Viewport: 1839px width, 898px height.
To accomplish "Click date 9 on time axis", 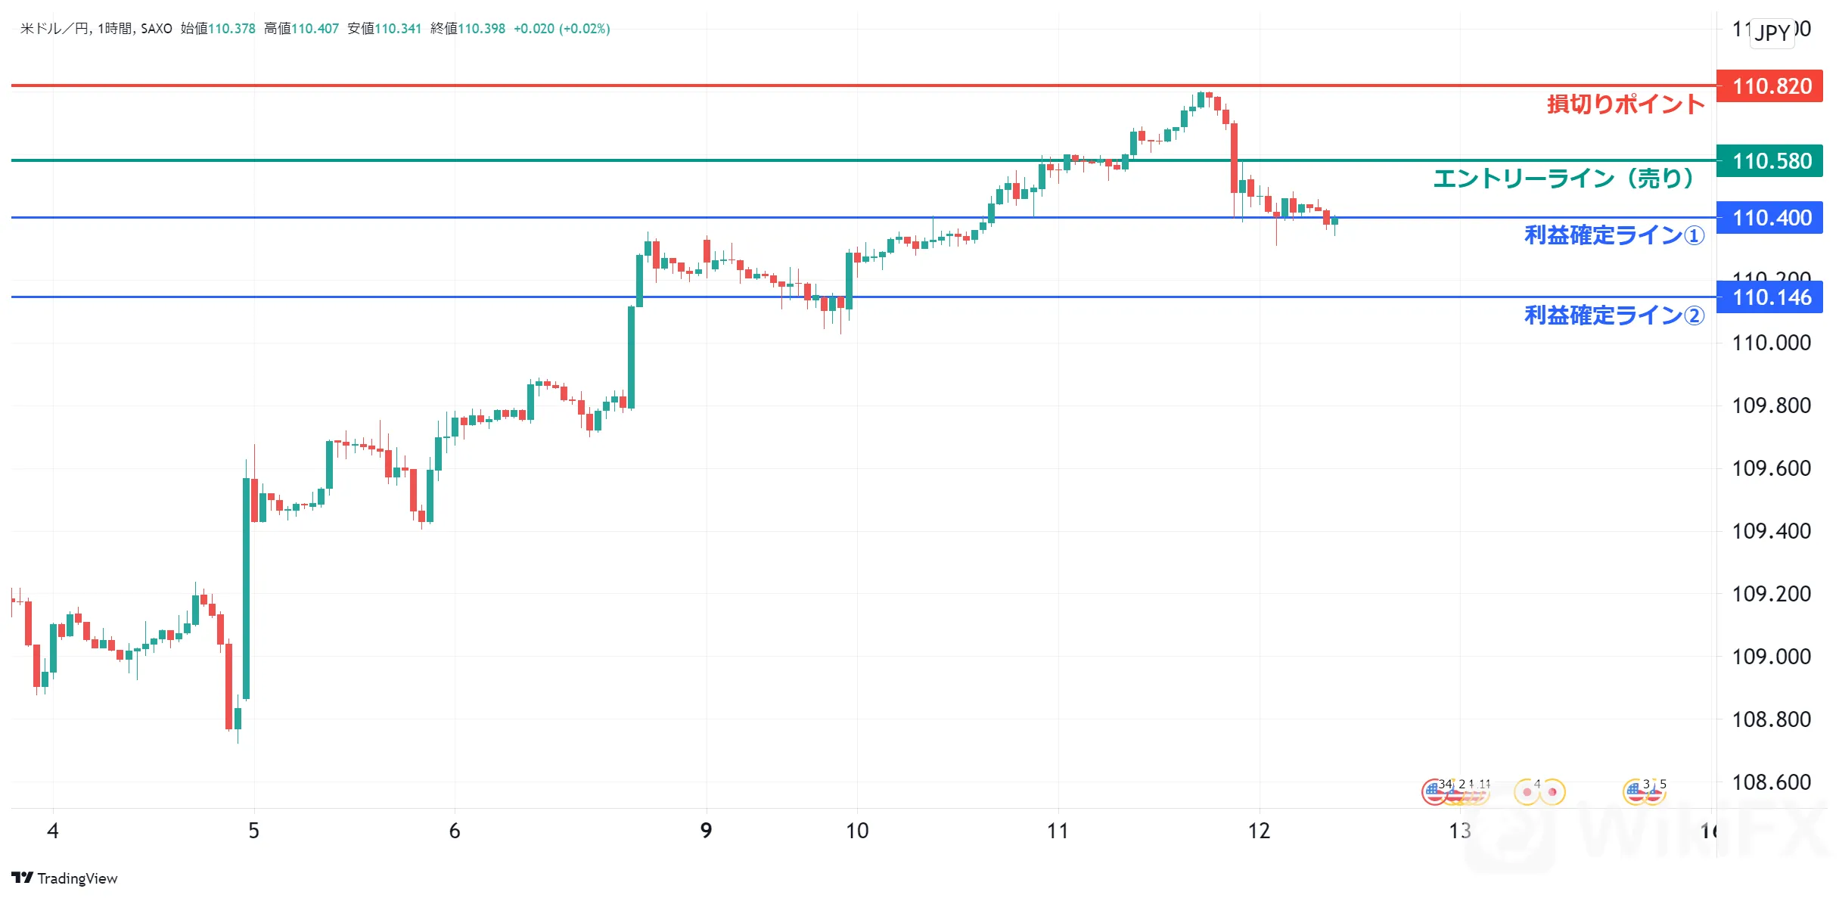I will pos(706,831).
